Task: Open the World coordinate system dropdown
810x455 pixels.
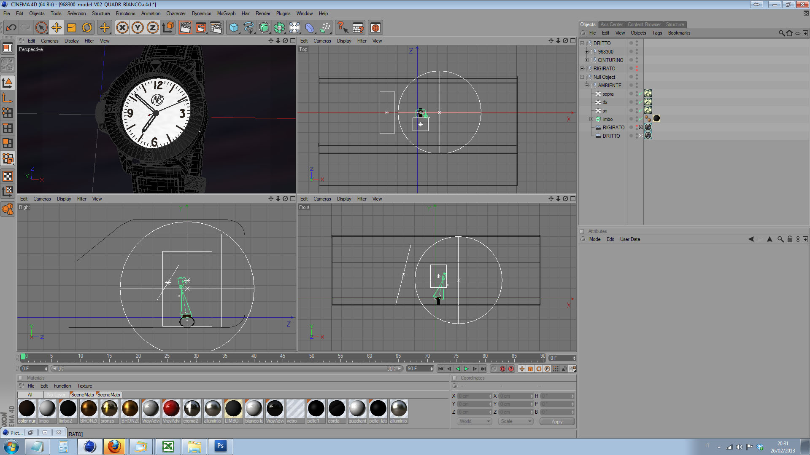Action: [475, 421]
